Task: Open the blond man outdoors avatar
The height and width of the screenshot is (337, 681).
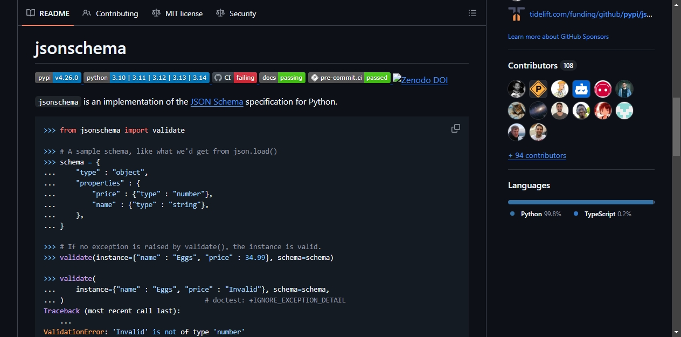Action: point(517,132)
